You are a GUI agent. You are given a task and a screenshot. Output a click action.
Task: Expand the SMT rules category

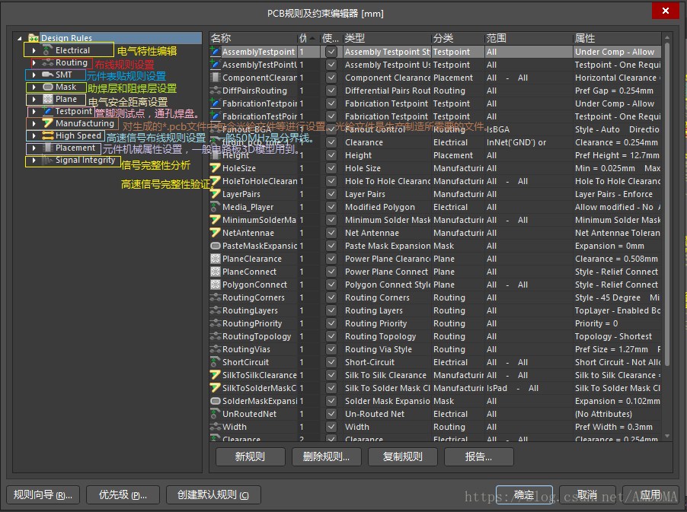[x=34, y=75]
